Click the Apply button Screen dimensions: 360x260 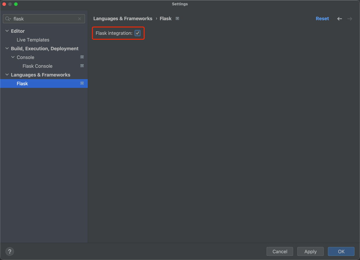click(x=310, y=252)
